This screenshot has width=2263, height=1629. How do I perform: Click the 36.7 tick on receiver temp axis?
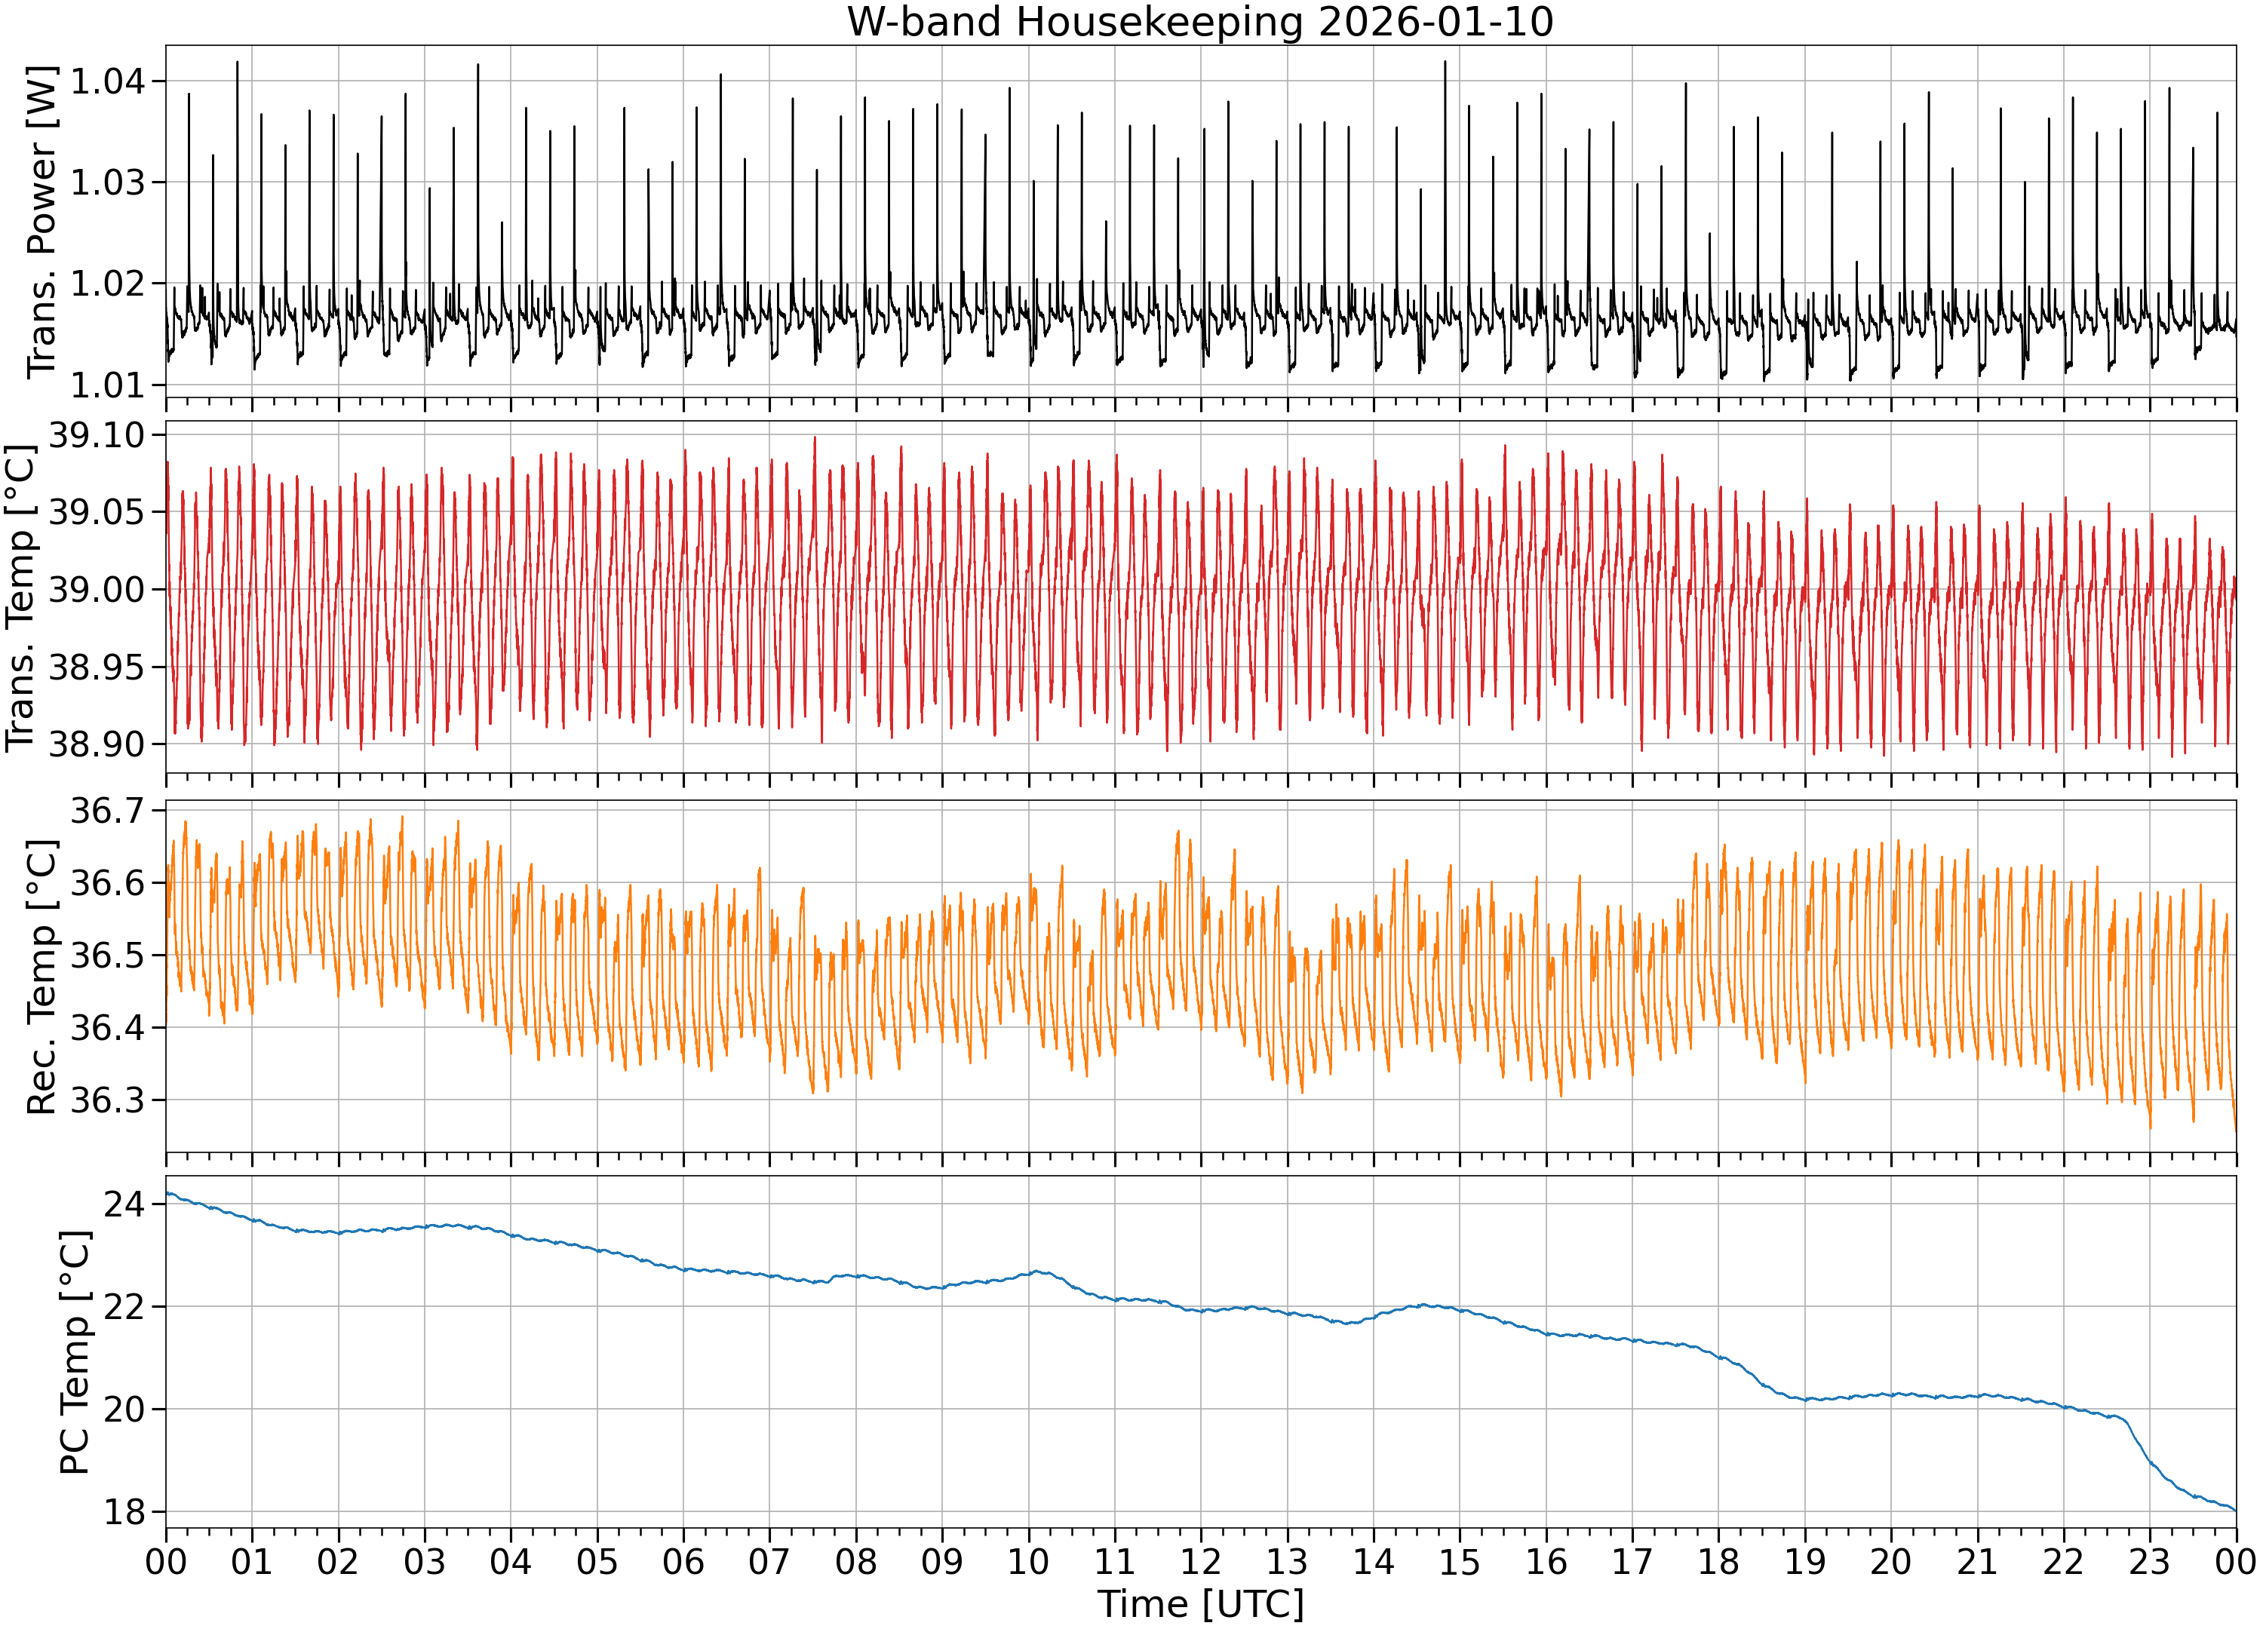107,810
